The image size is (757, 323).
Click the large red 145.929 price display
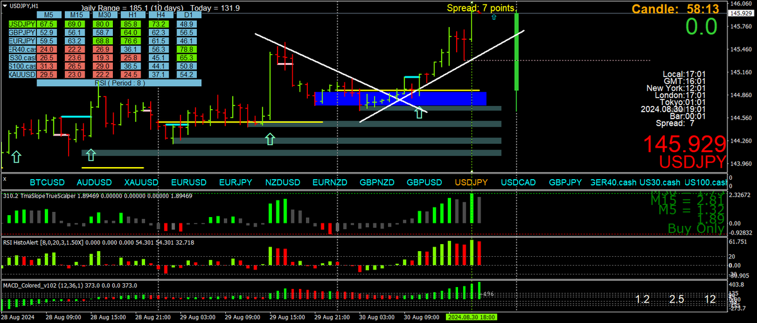tap(684, 144)
